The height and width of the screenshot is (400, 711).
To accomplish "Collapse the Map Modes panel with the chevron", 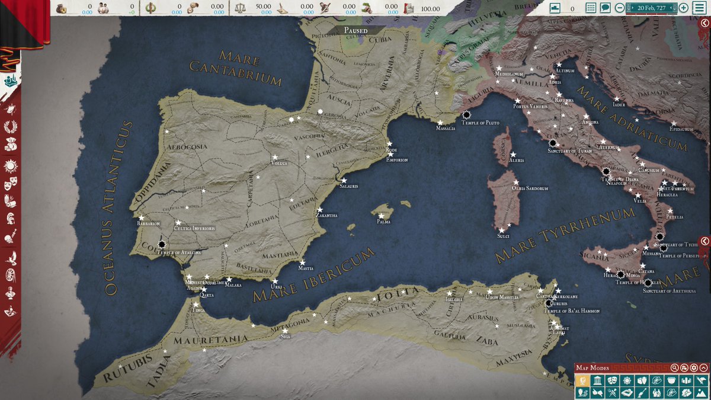I will (x=703, y=368).
